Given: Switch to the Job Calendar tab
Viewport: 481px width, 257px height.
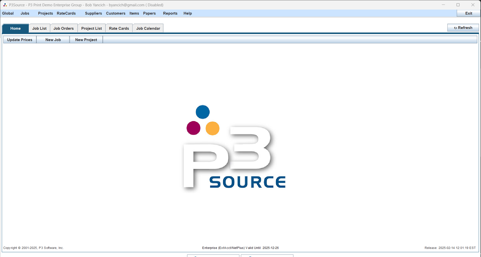Looking at the screenshot, I should coord(148,28).
